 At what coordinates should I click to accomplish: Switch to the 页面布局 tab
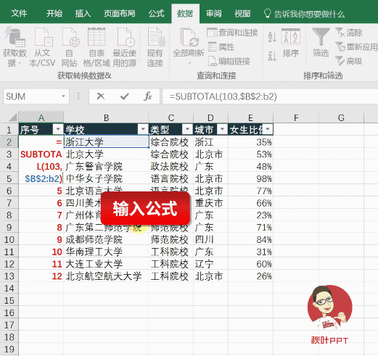click(x=120, y=14)
